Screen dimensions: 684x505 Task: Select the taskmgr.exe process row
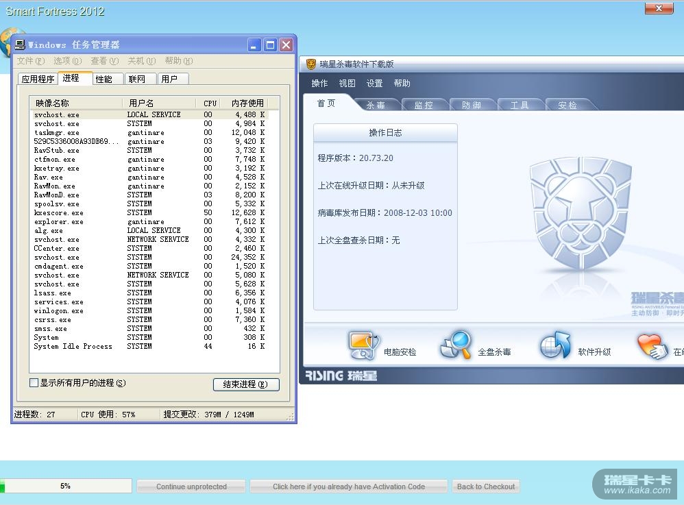(x=149, y=132)
